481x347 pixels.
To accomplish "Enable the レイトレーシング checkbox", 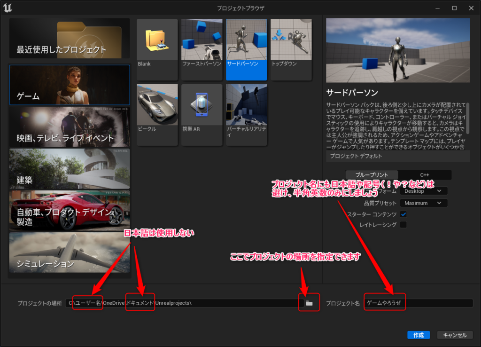I will coord(403,225).
